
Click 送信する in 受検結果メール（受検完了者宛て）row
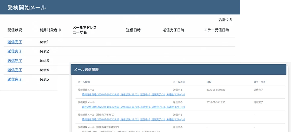[x=178, y=115]
